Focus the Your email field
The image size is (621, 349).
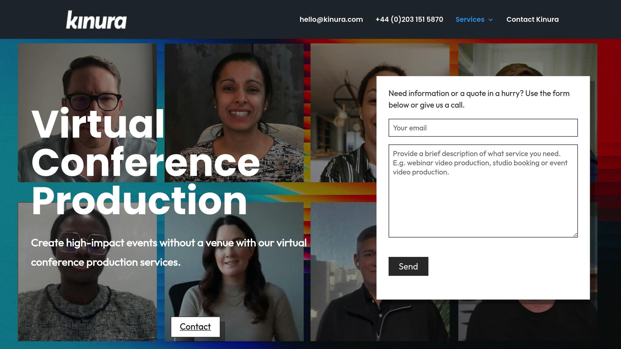pos(483,128)
